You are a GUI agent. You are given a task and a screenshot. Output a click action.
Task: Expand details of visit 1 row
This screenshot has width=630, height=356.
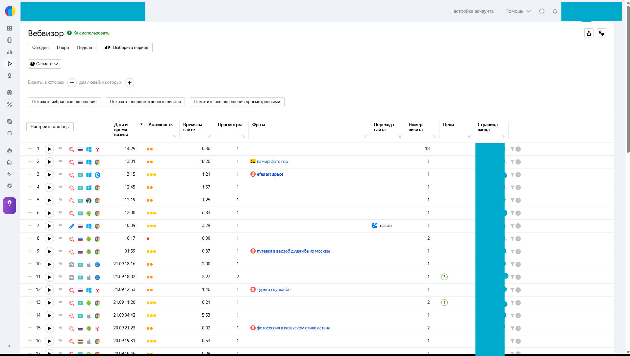click(x=30, y=149)
